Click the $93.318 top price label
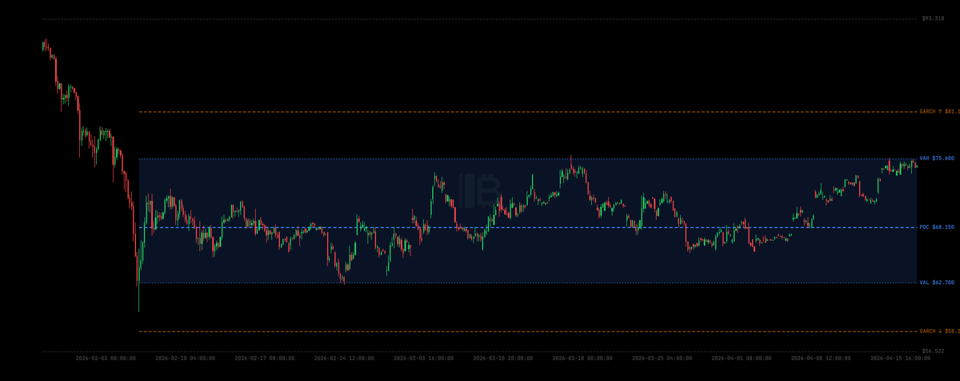Viewport: 960px width, 381px height. pos(933,18)
